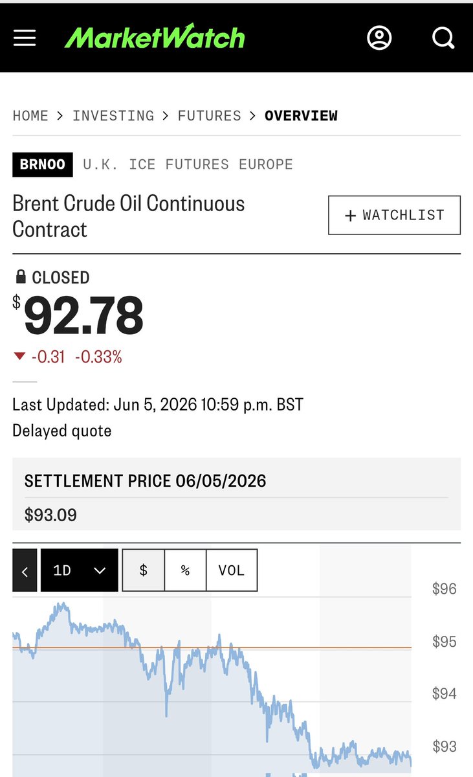
Task: Open the 1D timeframe dropdown
Action: click(x=80, y=570)
